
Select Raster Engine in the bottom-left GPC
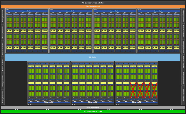coord(48,103)
